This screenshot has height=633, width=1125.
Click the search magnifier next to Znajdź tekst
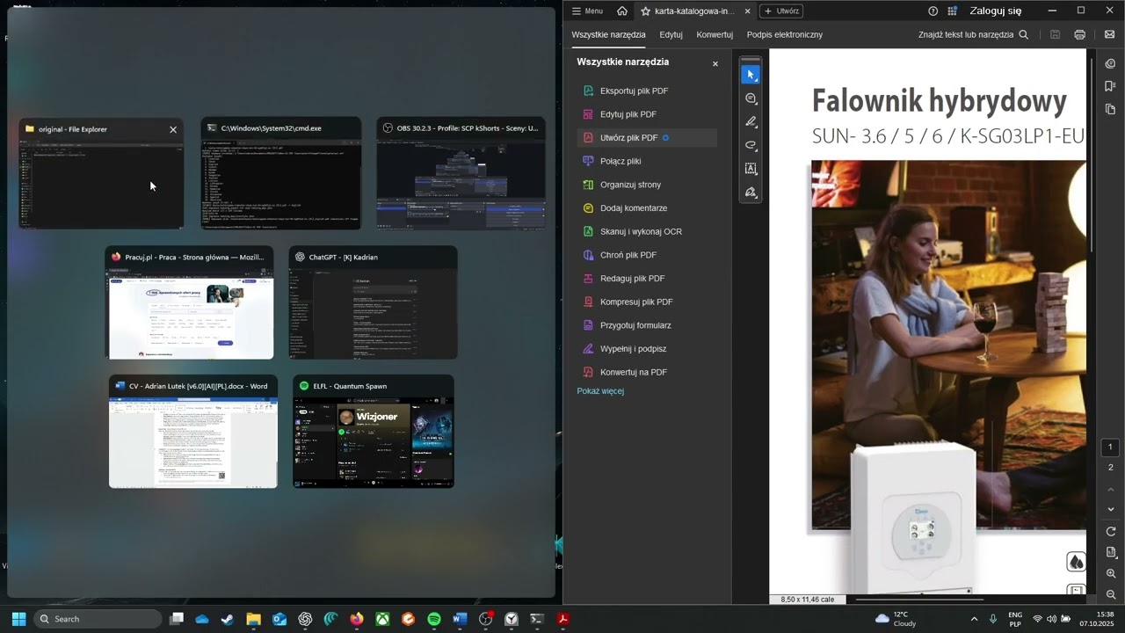pos(1024,34)
